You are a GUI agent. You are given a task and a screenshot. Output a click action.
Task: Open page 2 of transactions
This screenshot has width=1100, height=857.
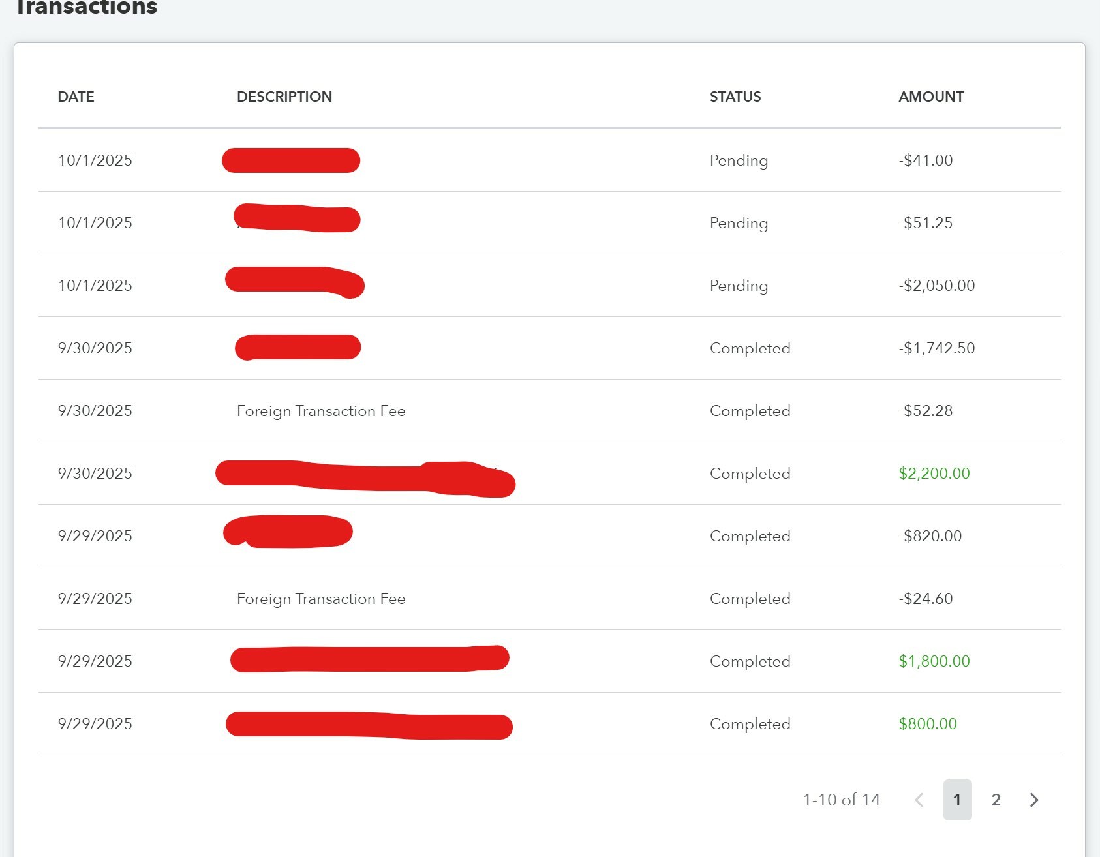[x=996, y=800]
